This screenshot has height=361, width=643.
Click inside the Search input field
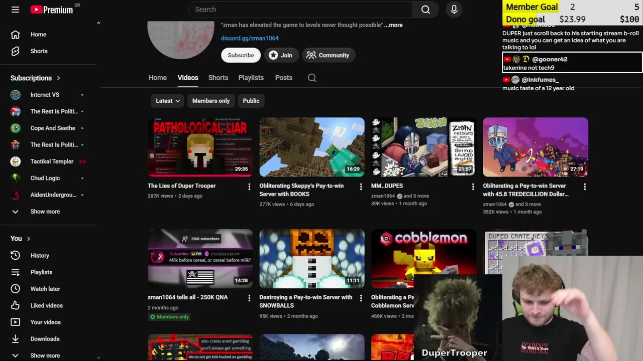300,10
